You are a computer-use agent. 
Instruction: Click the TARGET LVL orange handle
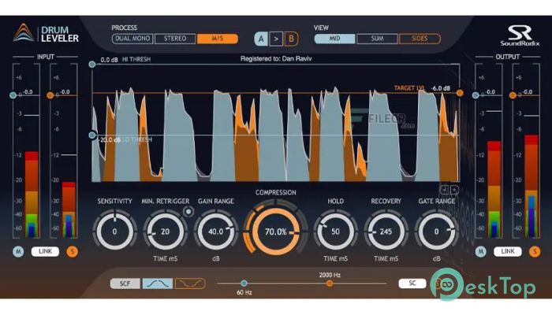click(x=460, y=93)
